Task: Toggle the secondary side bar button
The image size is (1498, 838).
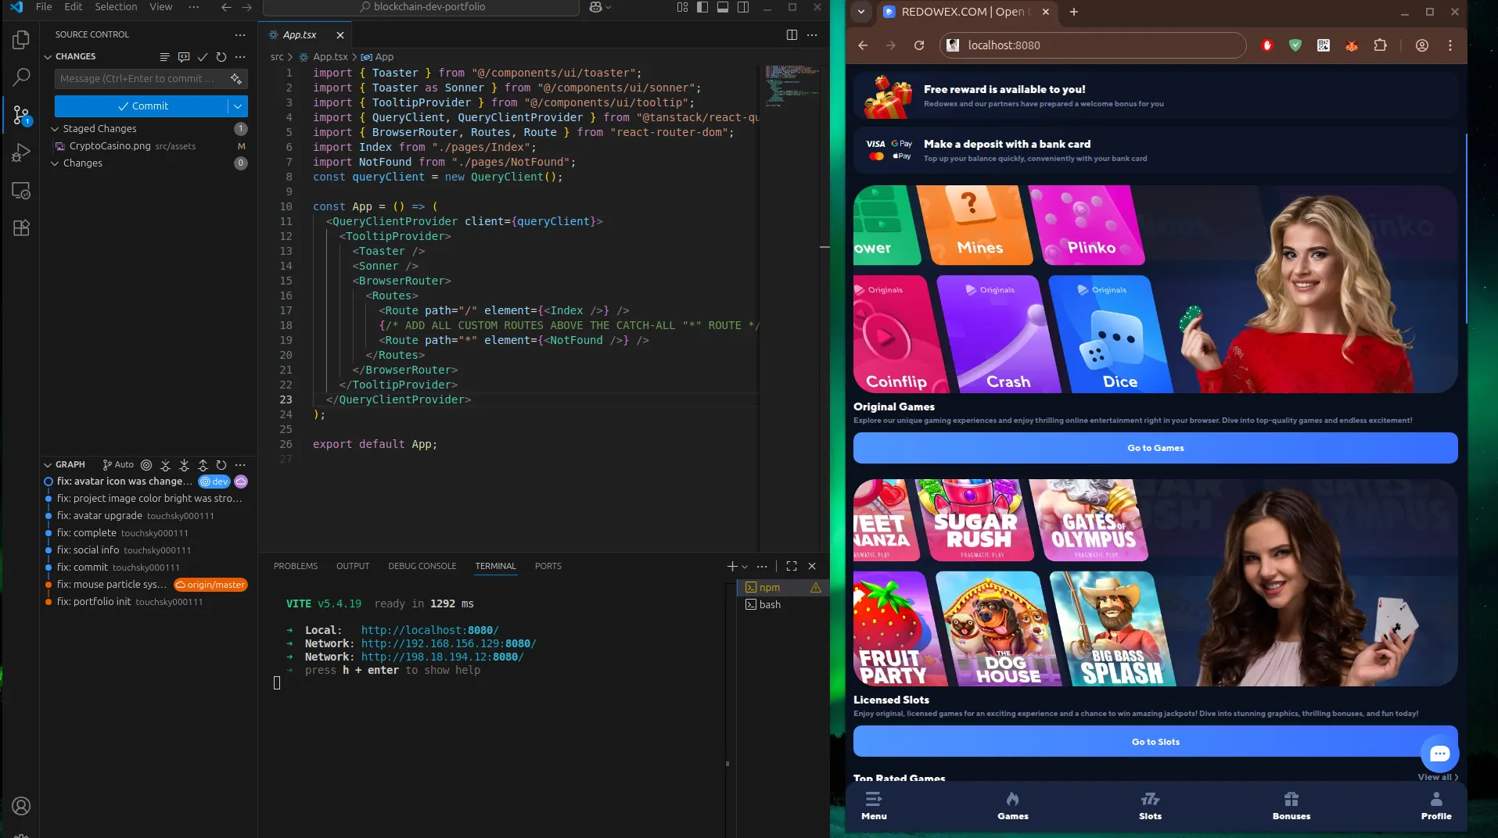Action: [x=743, y=7]
